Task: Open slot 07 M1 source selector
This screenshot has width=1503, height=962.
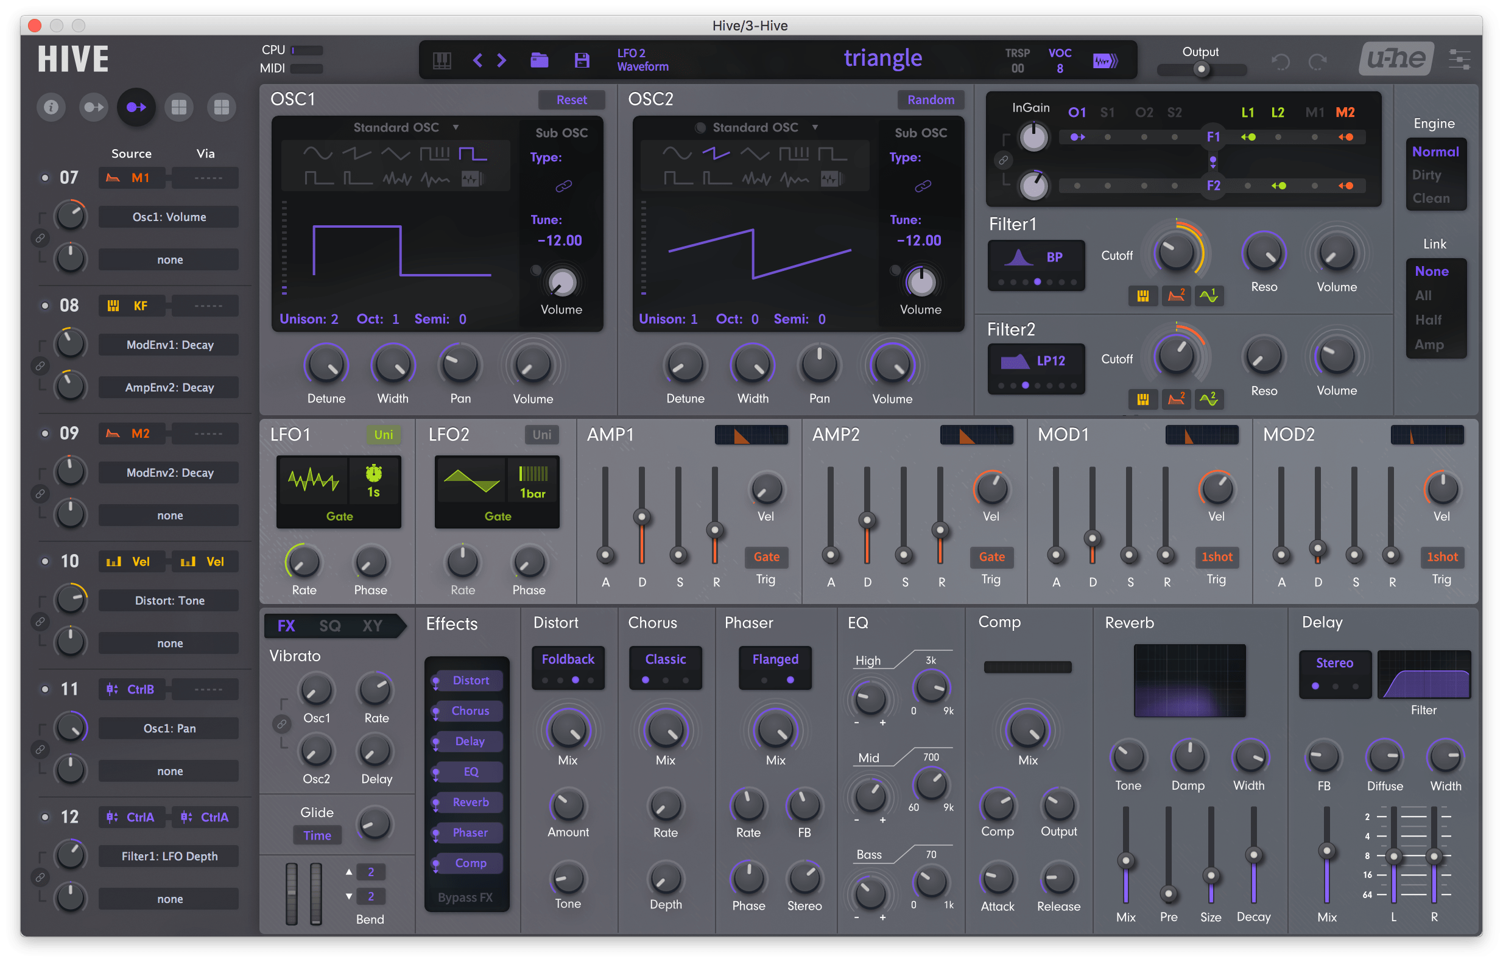Action: (132, 178)
